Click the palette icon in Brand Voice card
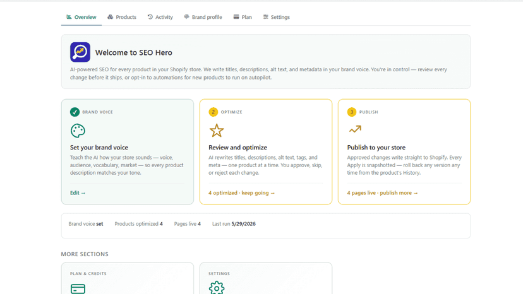 tap(78, 131)
